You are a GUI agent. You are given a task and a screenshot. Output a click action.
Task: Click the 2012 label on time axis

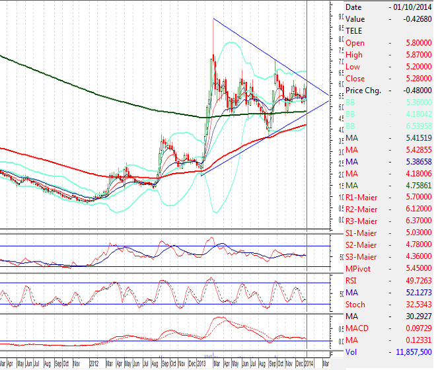94,364
